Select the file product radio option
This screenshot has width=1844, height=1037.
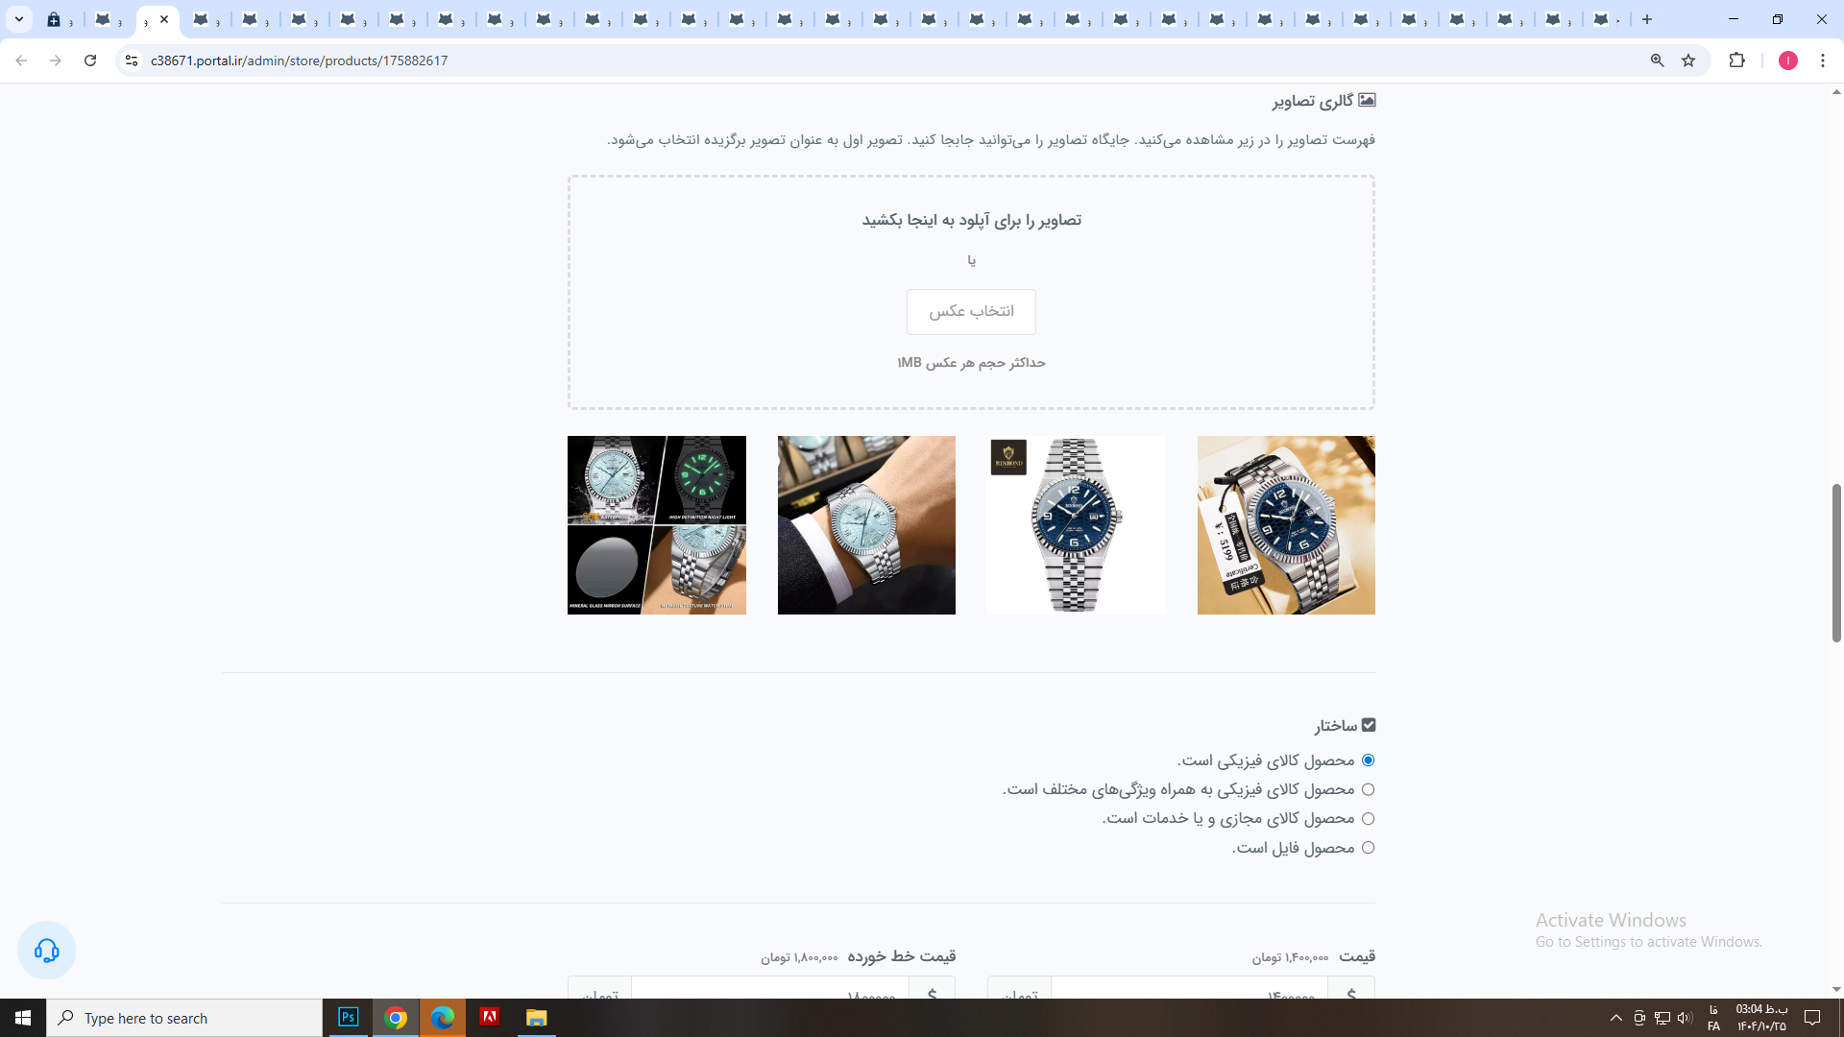(x=1368, y=848)
